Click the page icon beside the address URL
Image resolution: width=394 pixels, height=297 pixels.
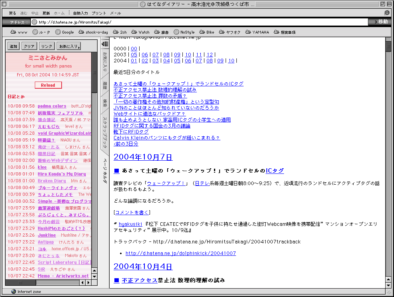[x=34, y=22]
